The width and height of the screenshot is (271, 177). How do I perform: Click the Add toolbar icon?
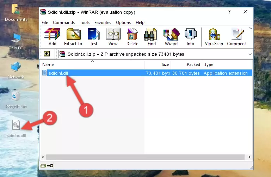tap(52, 37)
